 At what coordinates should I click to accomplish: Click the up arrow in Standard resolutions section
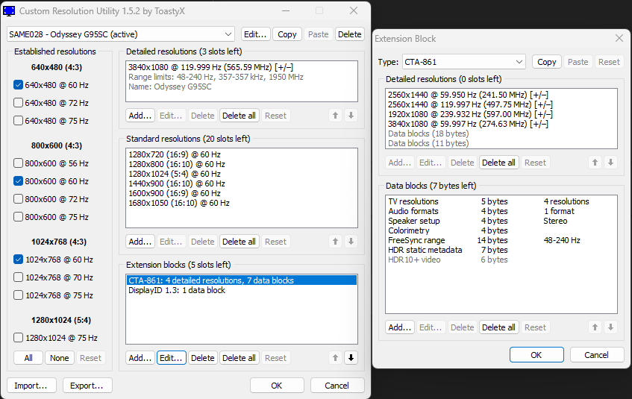click(335, 242)
